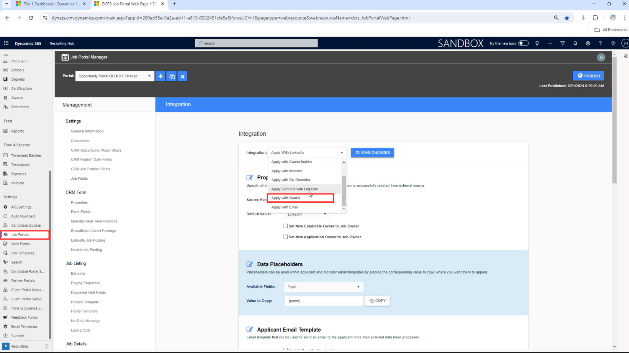The height and width of the screenshot is (353, 629).
Task: Click the add new portal plus button
Action: 161,76
